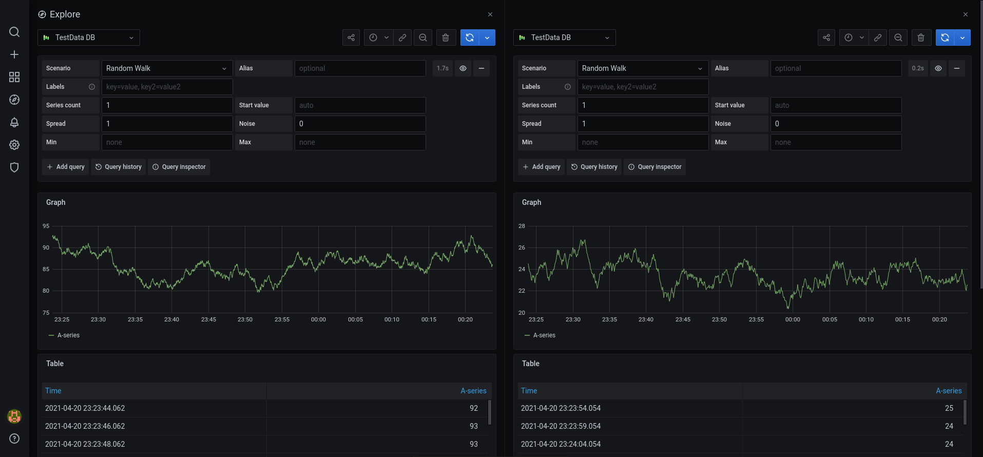Open refresh interval dropdown in the left pane
Viewport: 983px width, 457px height.
tap(487, 37)
